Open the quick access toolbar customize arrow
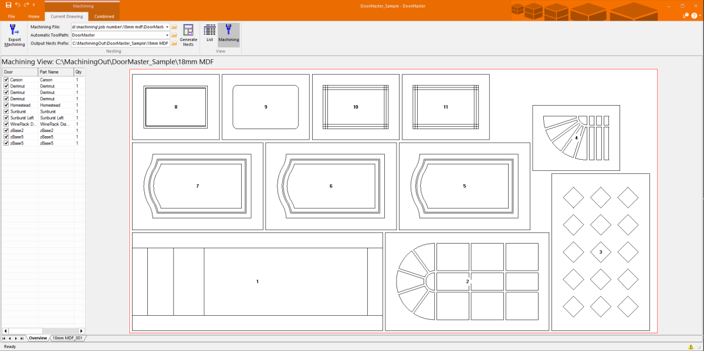This screenshot has width=704, height=351. [33, 5]
